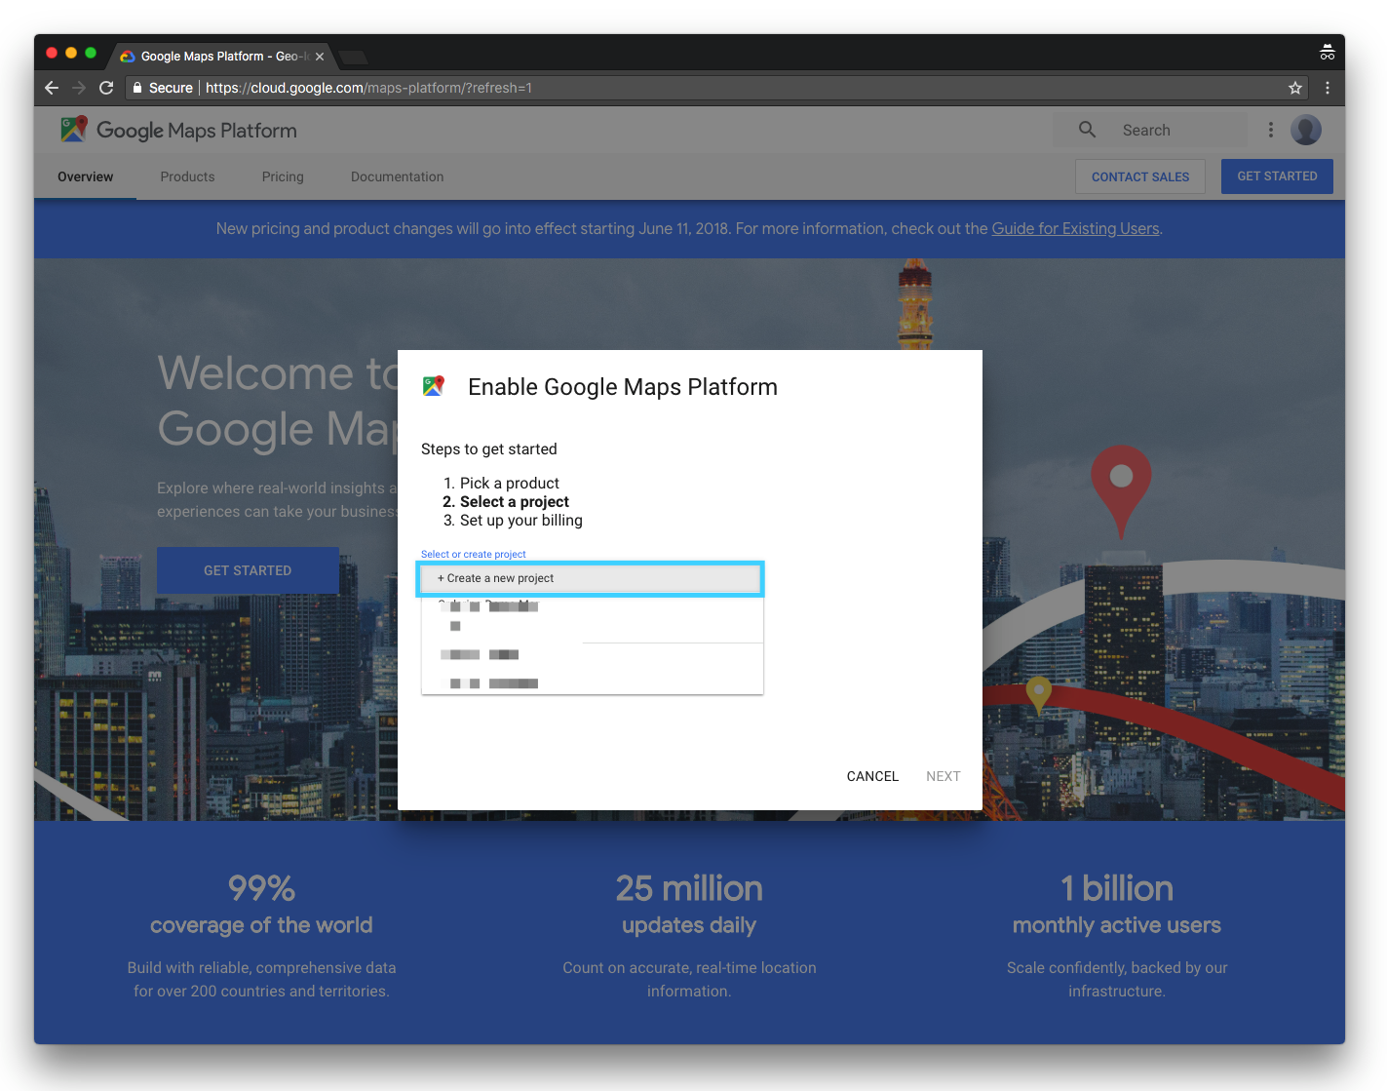Click the '1 billion' users statistic
Screen dimensions: 1387x1091
point(1117,888)
